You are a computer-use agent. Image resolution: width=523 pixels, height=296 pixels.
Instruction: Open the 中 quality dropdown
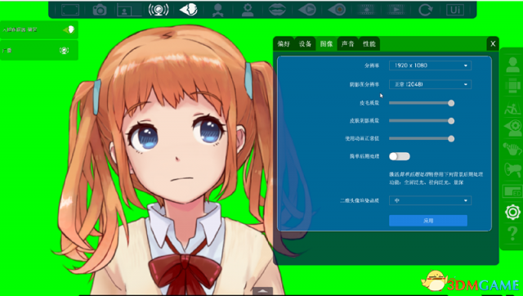point(430,200)
